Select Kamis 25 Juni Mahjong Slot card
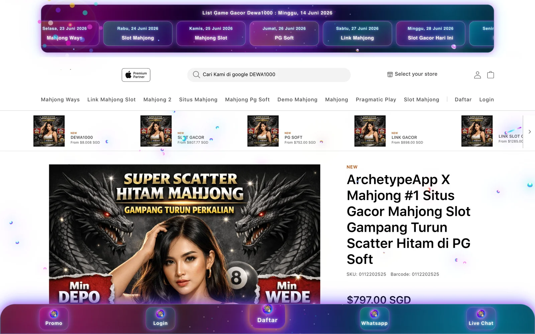The width and height of the screenshot is (535, 334). coord(211,33)
